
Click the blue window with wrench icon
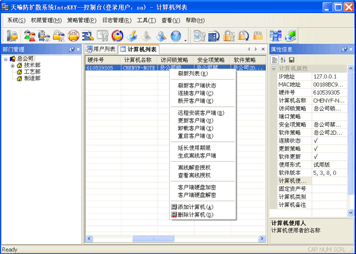88,36
